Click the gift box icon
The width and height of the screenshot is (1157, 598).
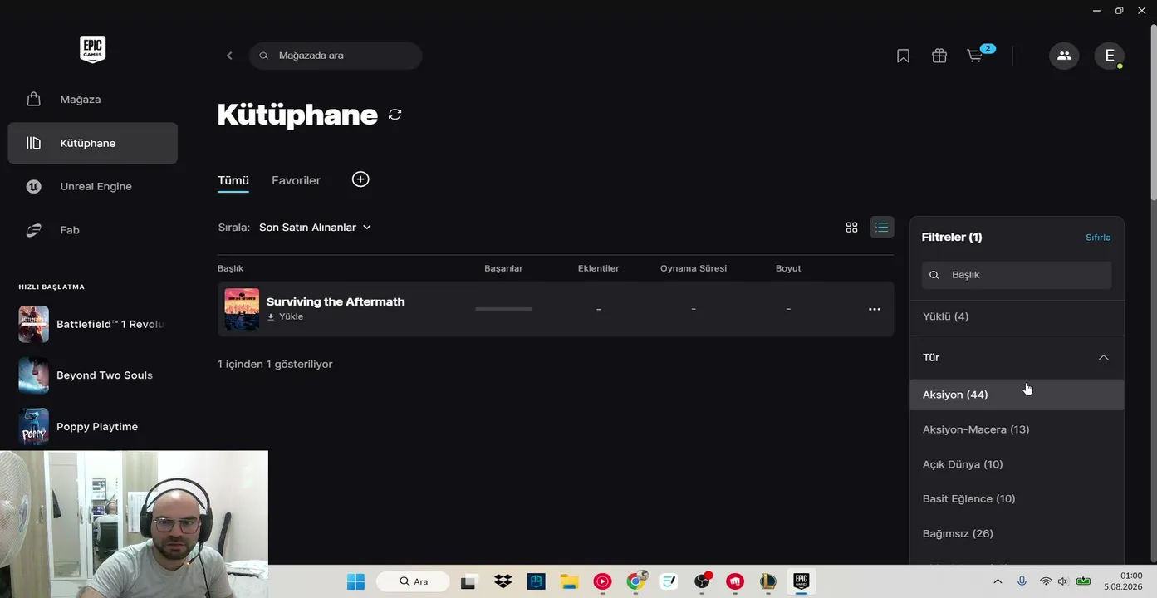coord(939,56)
